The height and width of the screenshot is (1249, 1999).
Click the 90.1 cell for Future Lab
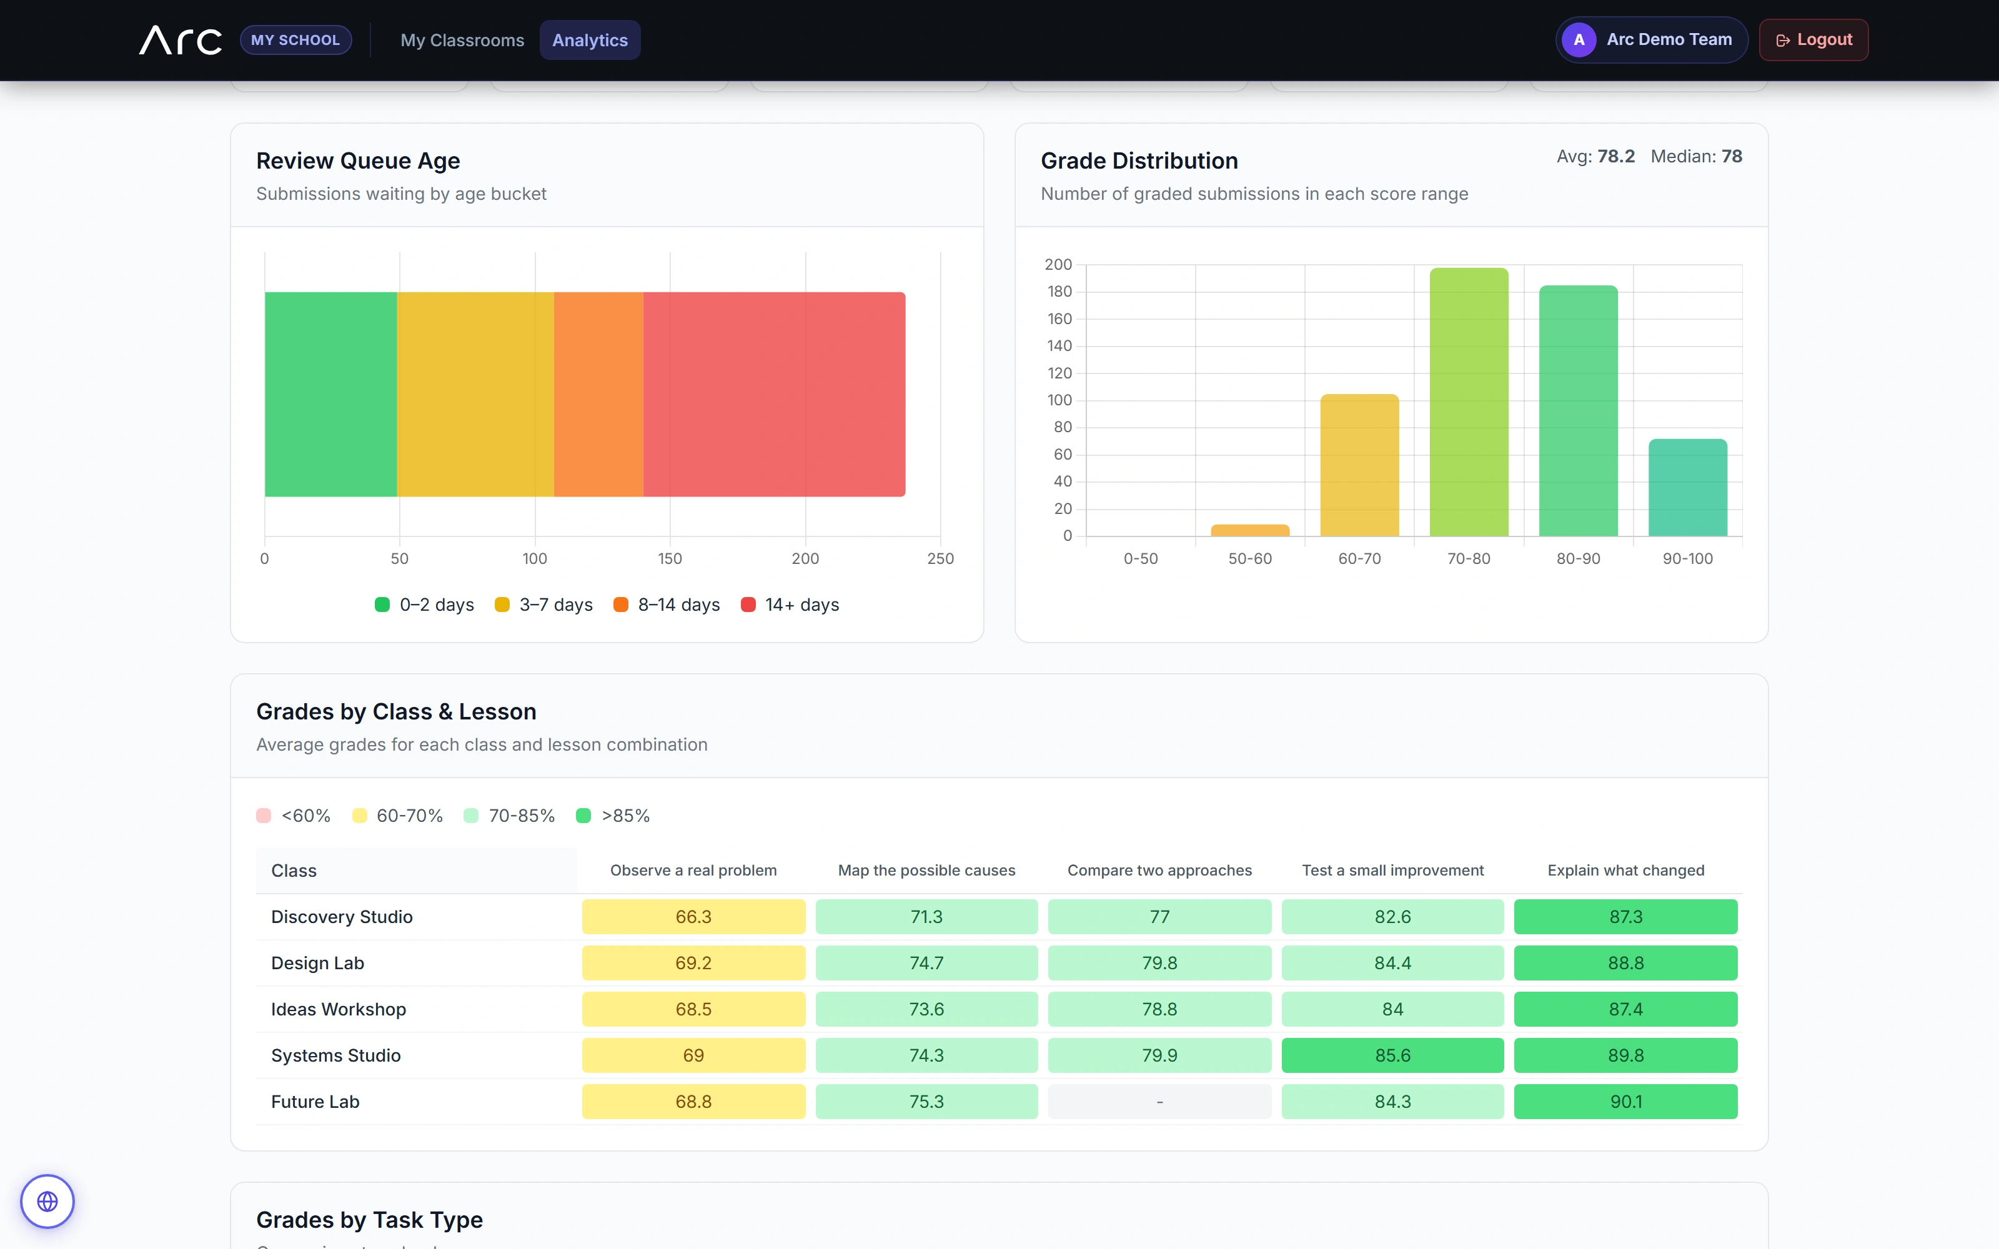tap(1625, 1102)
